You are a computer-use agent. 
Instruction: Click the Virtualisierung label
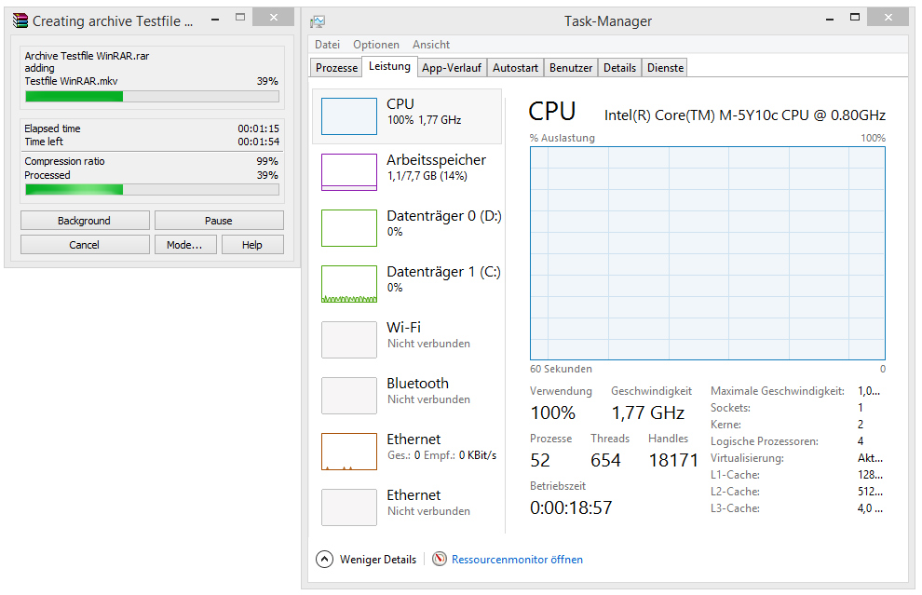click(747, 458)
